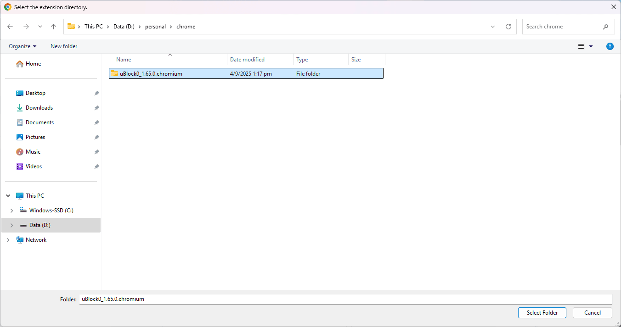Screen dimensions: 621x327
Task: Change view with the view layout icon
Action: (581, 46)
